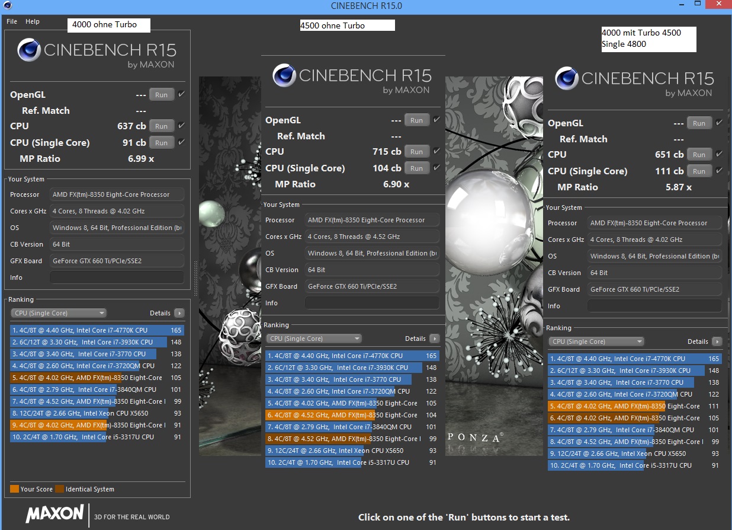The image size is (732, 530).
Task: Toggle OpenGL checkbox in the 637 cb panel
Action: (x=181, y=94)
